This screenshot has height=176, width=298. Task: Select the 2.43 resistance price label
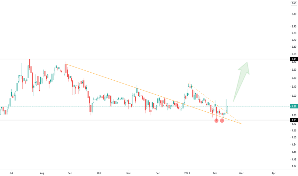294,59
